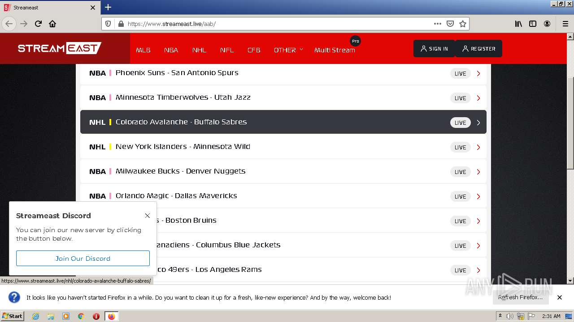Image resolution: width=574 pixels, height=322 pixels.
Task: Expand the OTHER dropdown menu
Action: click(x=288, y=50)
